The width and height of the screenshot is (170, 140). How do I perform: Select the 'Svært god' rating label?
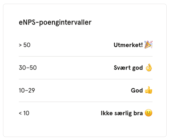[128, 68]
